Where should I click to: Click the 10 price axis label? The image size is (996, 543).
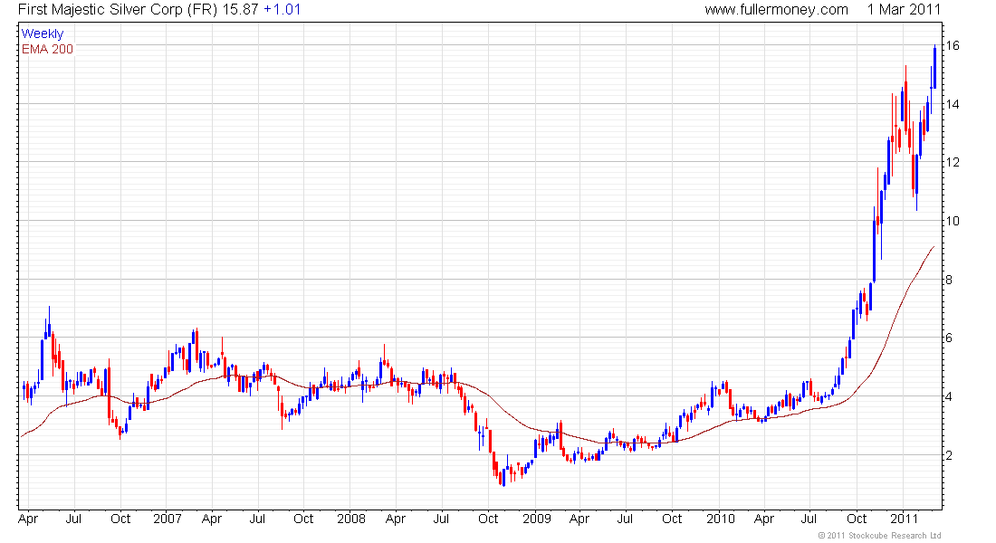tap(953, 221)
